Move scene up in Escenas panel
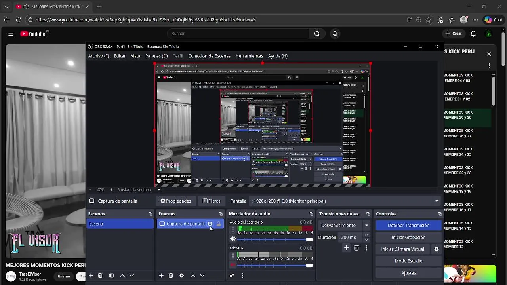 tap(122, 275)
